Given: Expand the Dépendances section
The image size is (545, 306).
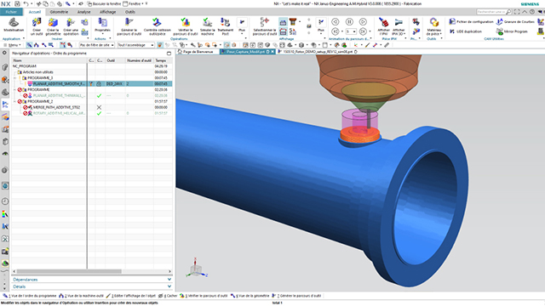Looking at the screenshot, I should (x=92, y=280).
